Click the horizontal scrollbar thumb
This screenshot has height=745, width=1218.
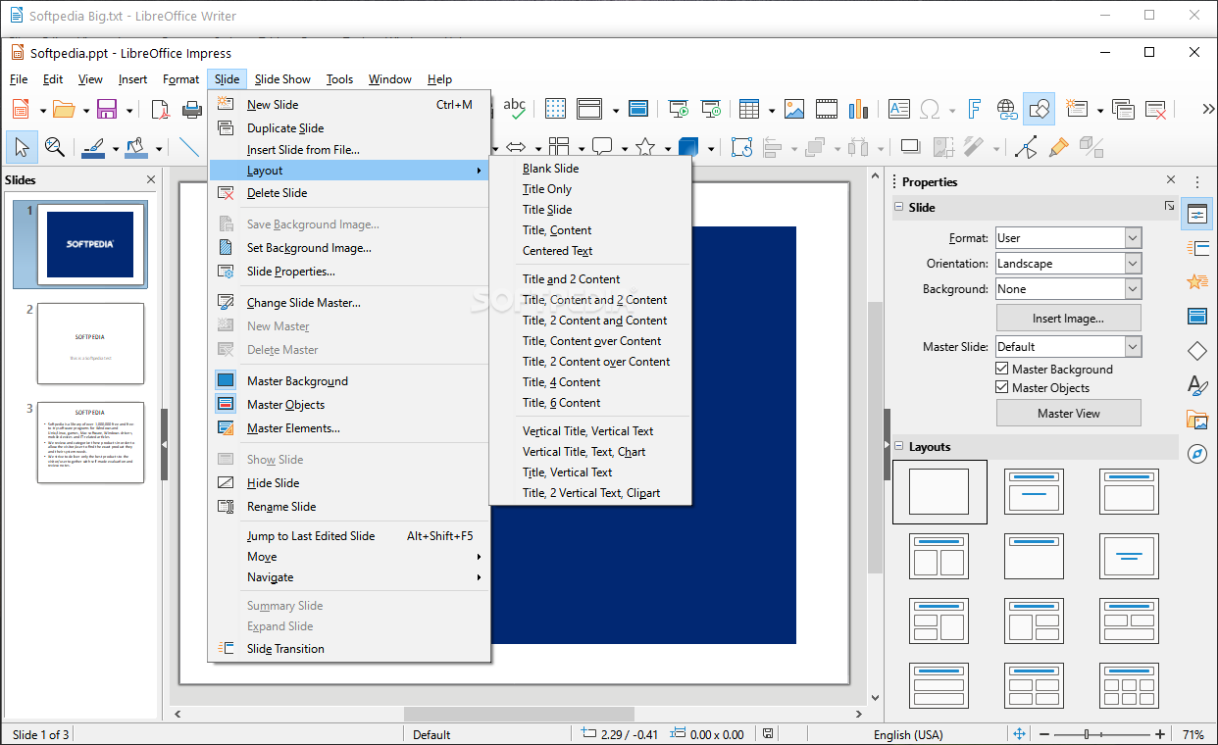point(519,715)
